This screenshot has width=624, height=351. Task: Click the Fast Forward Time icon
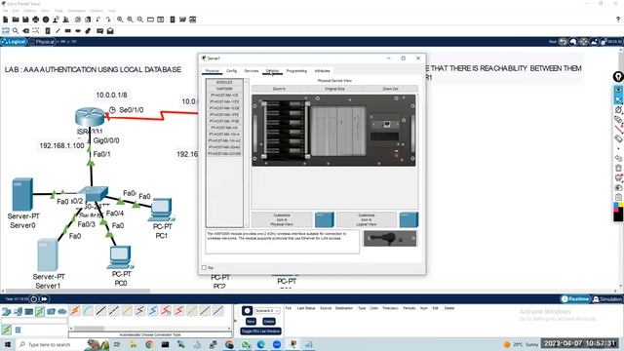tap(44, 299)
